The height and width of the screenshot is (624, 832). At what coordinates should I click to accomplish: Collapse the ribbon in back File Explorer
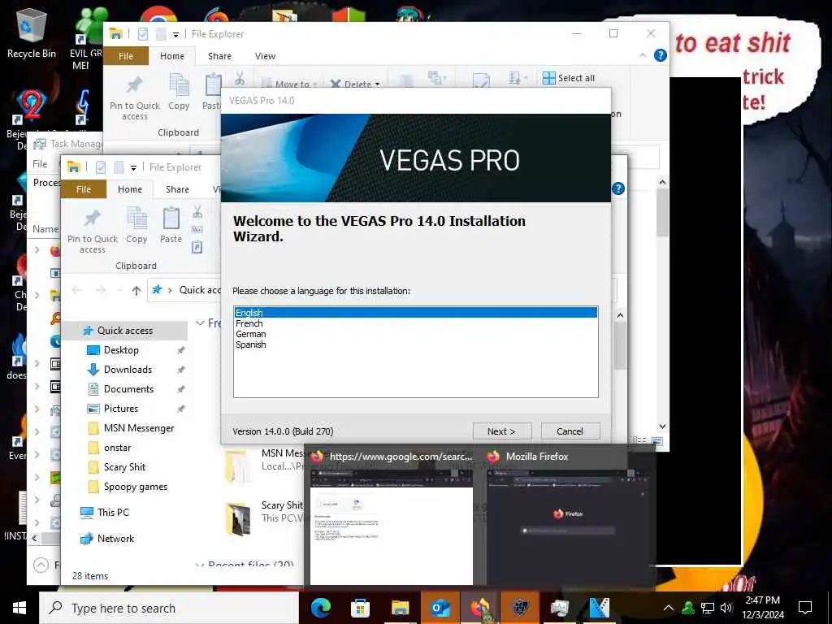[x=643, y=55]
